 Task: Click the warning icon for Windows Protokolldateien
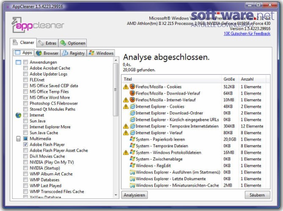click(126, 153)
